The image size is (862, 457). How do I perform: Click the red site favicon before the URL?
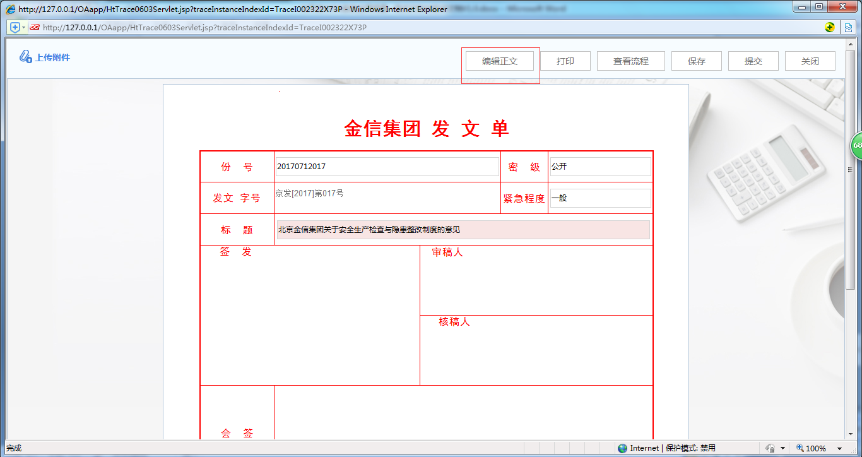pos(34,27)
